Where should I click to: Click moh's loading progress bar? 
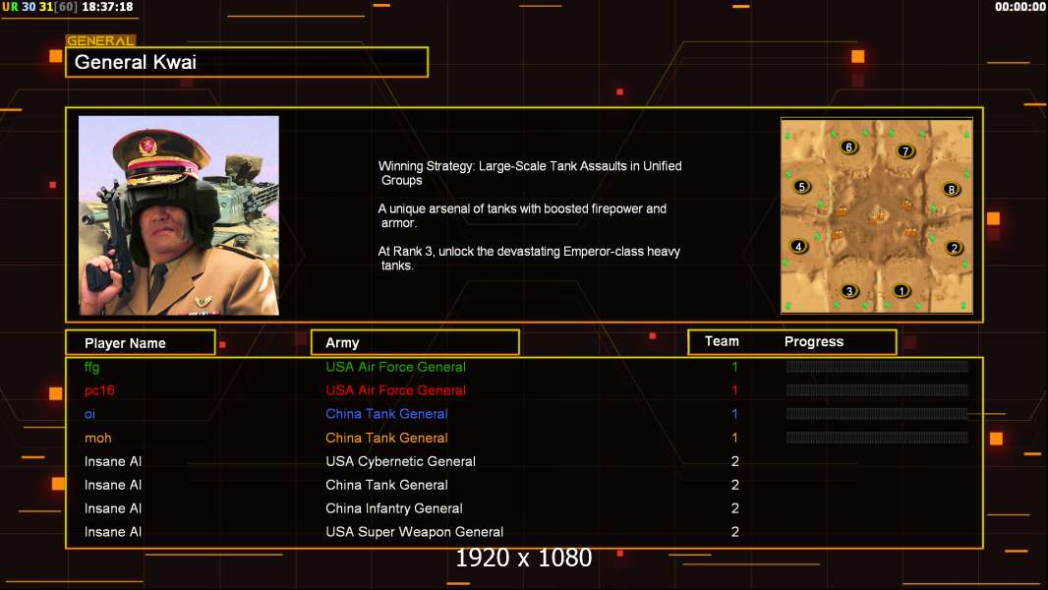click(x=877, y=438)
